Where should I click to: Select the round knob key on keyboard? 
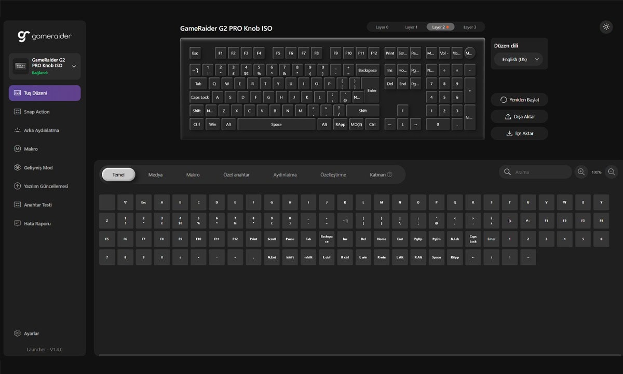pyautogui.click(x=469, y=52)
